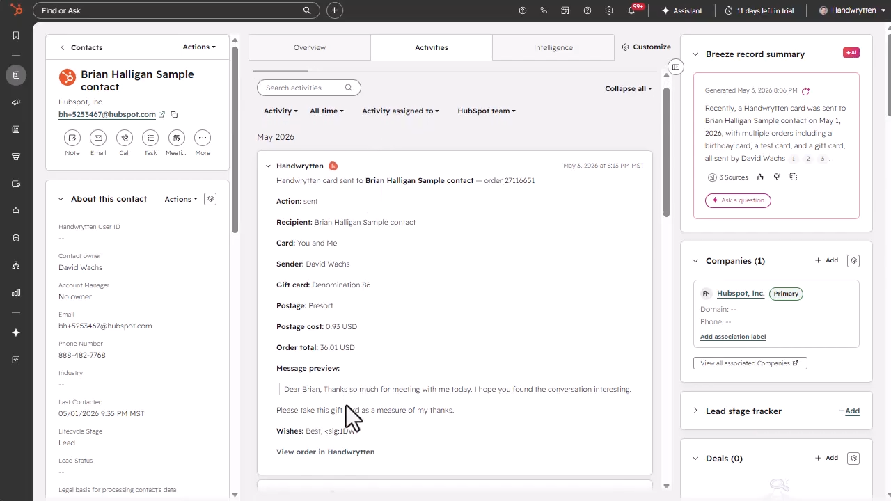Viewport: 891px width, 501px height.
Task: Click the Ask a question button
Action: (738, 200)
